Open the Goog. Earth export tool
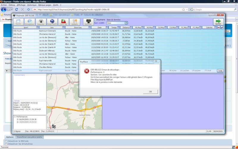238x149 pixels. pyautogui.click(x=52, y=22)
